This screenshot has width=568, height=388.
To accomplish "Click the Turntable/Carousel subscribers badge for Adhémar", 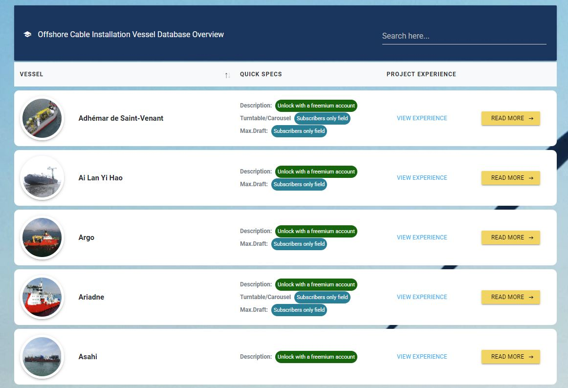I will 322,118.
